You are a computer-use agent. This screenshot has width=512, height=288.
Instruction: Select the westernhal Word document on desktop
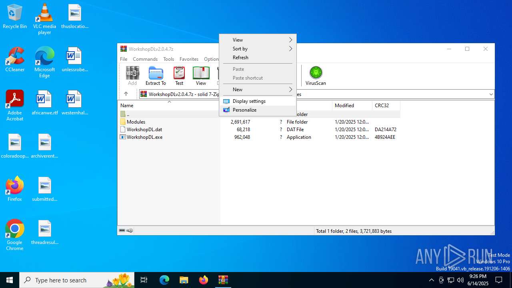click(75, 103)
